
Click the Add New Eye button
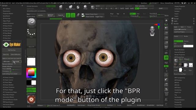click(12, 50)
